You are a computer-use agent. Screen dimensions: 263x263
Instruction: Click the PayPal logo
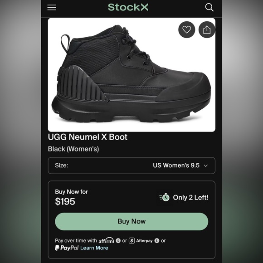67,248
